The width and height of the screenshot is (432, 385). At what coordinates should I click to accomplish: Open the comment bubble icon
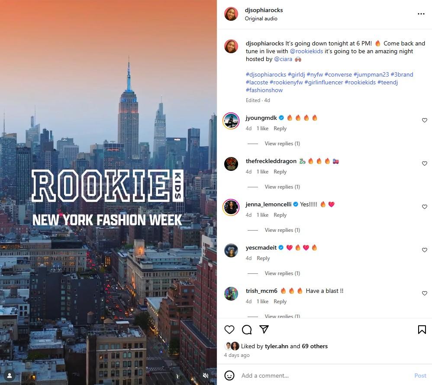[x=247, y=330]
